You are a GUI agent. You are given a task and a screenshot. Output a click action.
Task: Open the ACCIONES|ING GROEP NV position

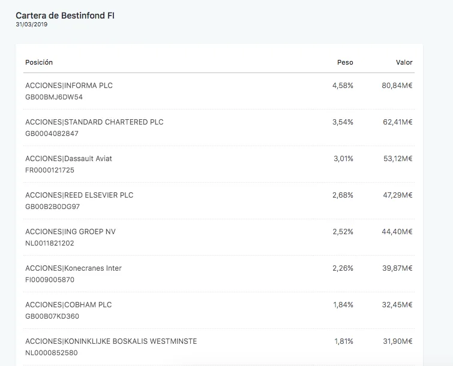click(70, 232)
